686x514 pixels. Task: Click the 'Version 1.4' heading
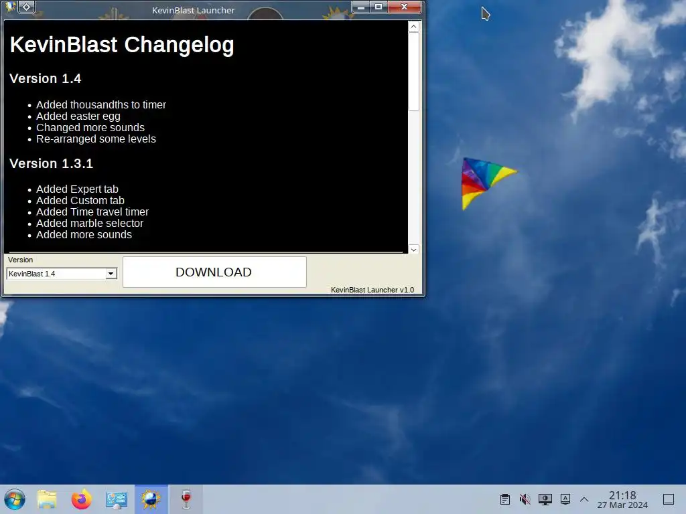[x=46, y=79]
